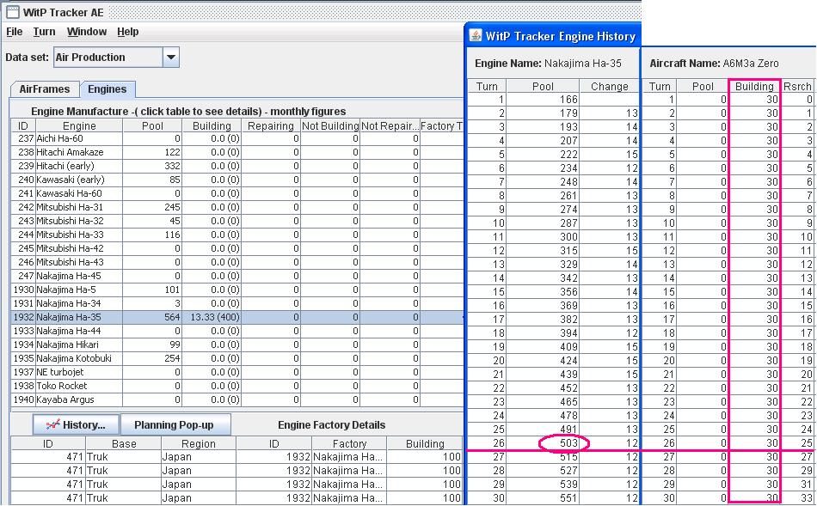Sort engine table by Pool column header
The image size is (817, 506).
pos(152,125)
